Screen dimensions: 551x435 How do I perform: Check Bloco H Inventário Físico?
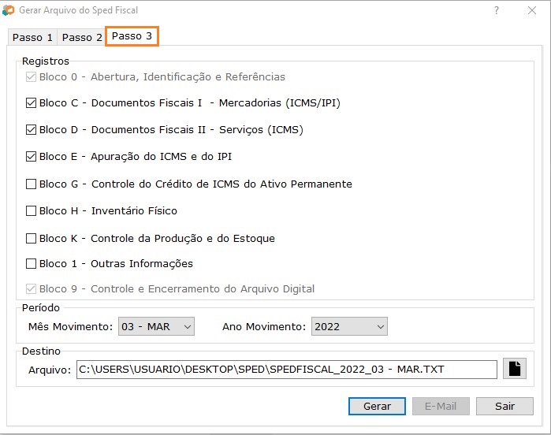click(x=32, y=210)
